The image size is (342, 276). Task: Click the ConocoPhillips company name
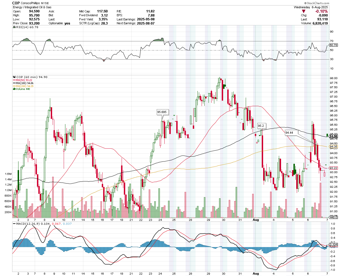[x=30, y=3]
